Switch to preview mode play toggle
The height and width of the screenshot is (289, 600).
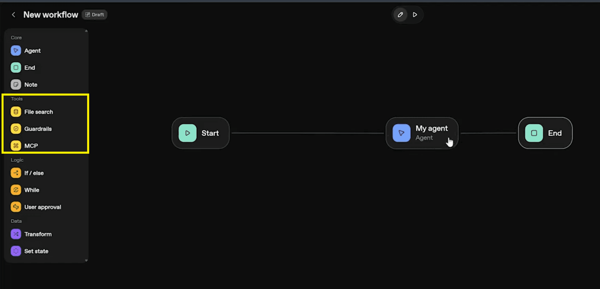tap(415, 15)
